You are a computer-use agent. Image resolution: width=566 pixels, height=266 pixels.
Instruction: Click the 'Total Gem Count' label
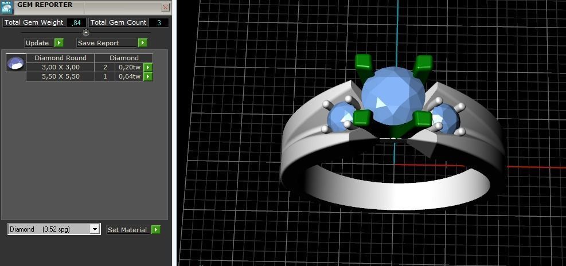click(118, 22)
